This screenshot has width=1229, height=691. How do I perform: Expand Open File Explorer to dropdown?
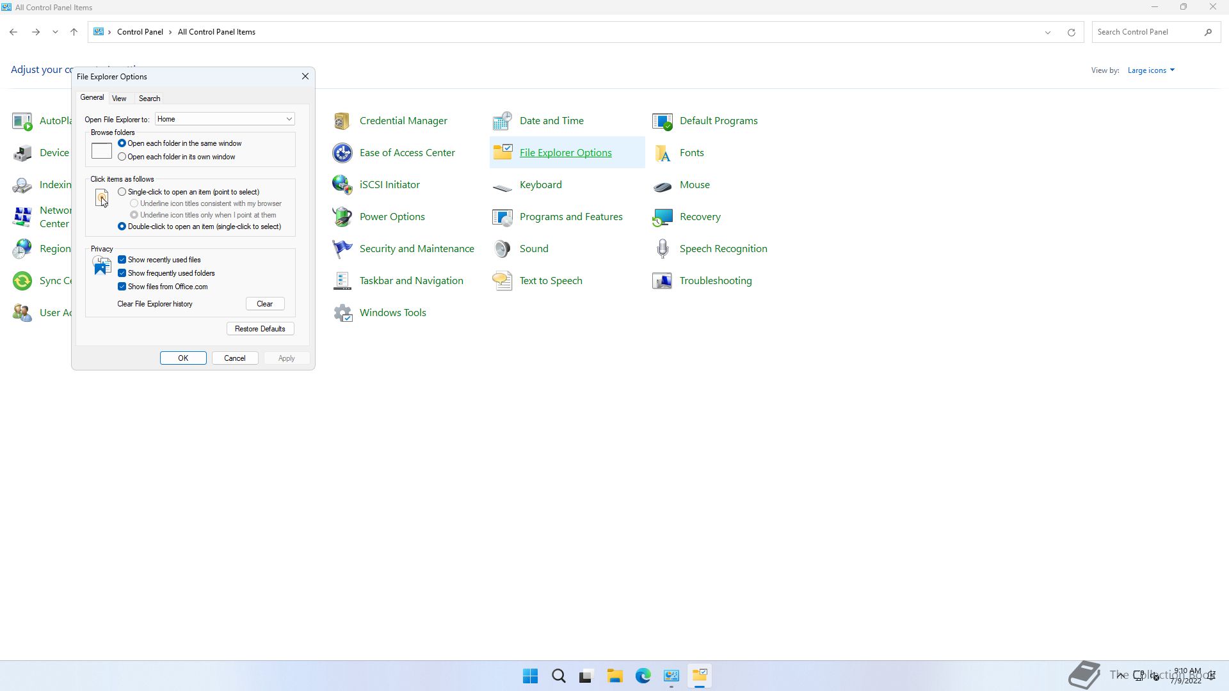[x=224, y=119]
